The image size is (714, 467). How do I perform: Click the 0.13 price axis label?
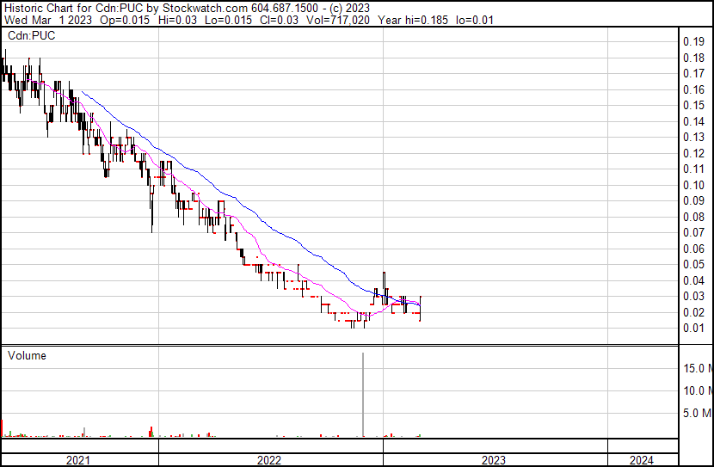tap(693, 137)
